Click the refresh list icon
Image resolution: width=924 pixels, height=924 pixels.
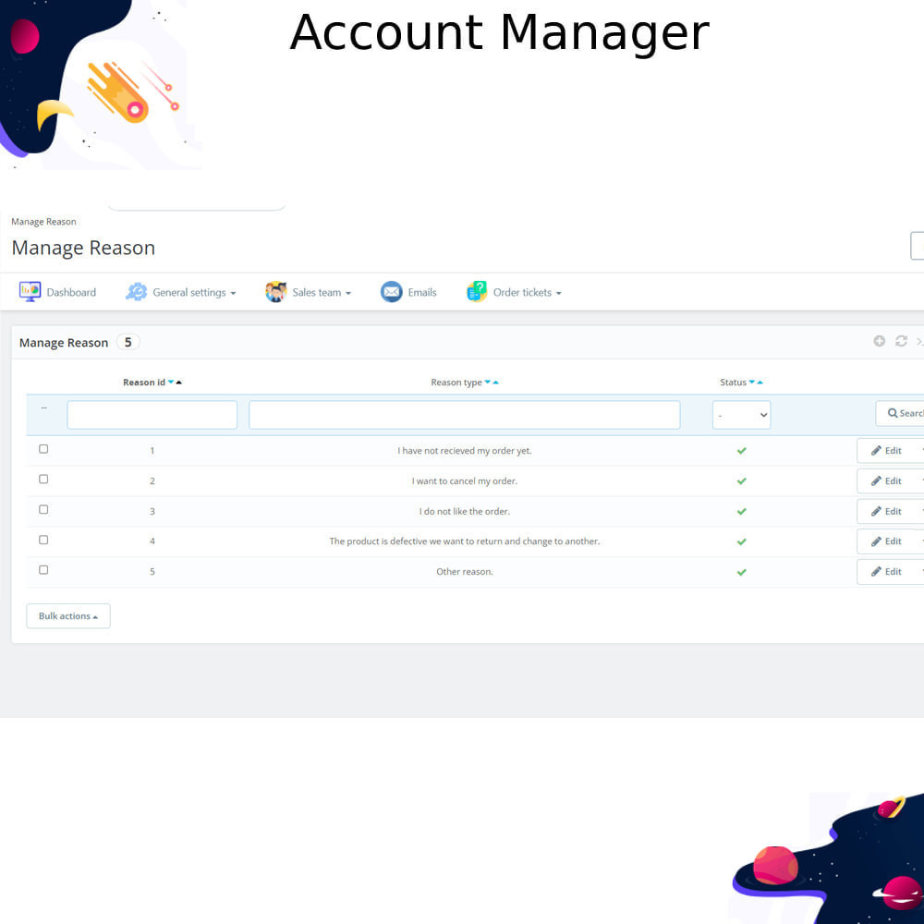901,341
